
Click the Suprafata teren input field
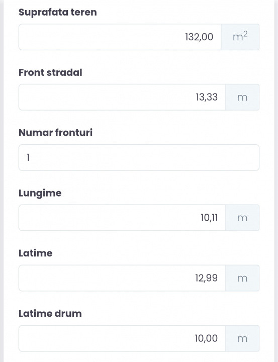(120, 37)
